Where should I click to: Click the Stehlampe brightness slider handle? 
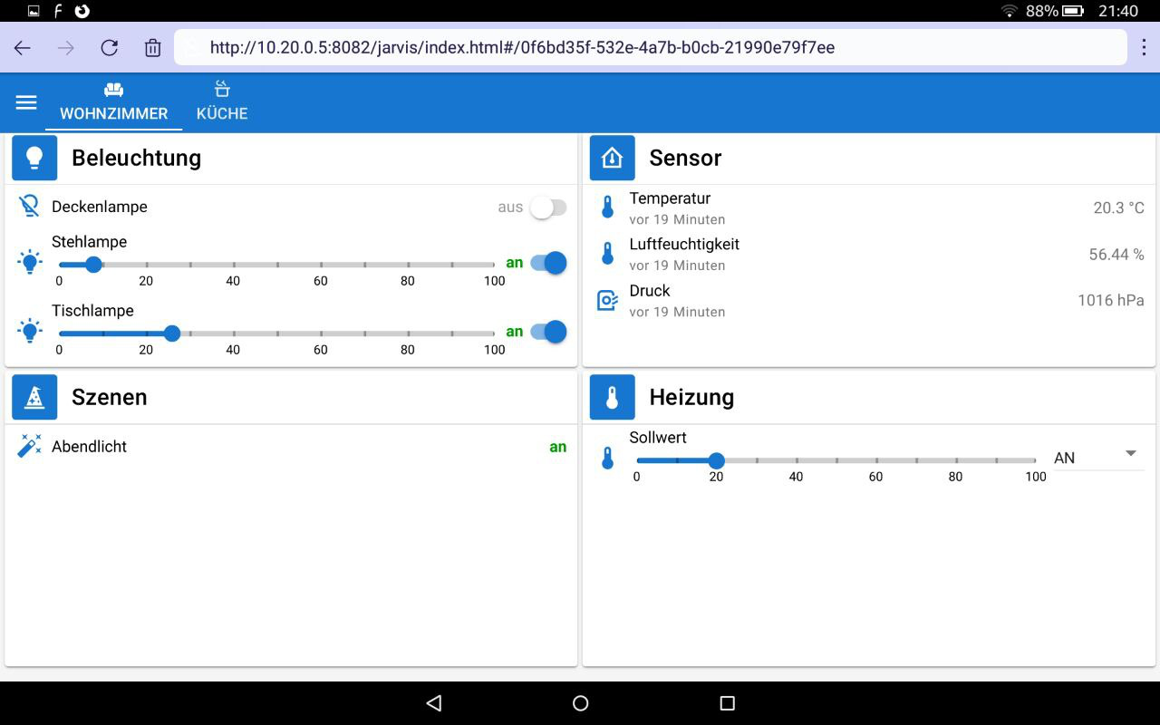coord(92,265)
